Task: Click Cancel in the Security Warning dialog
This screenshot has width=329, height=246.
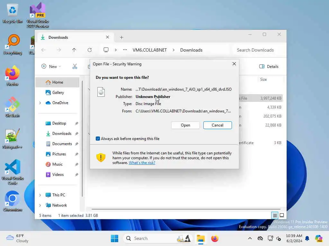Action: tap(218, 125)
